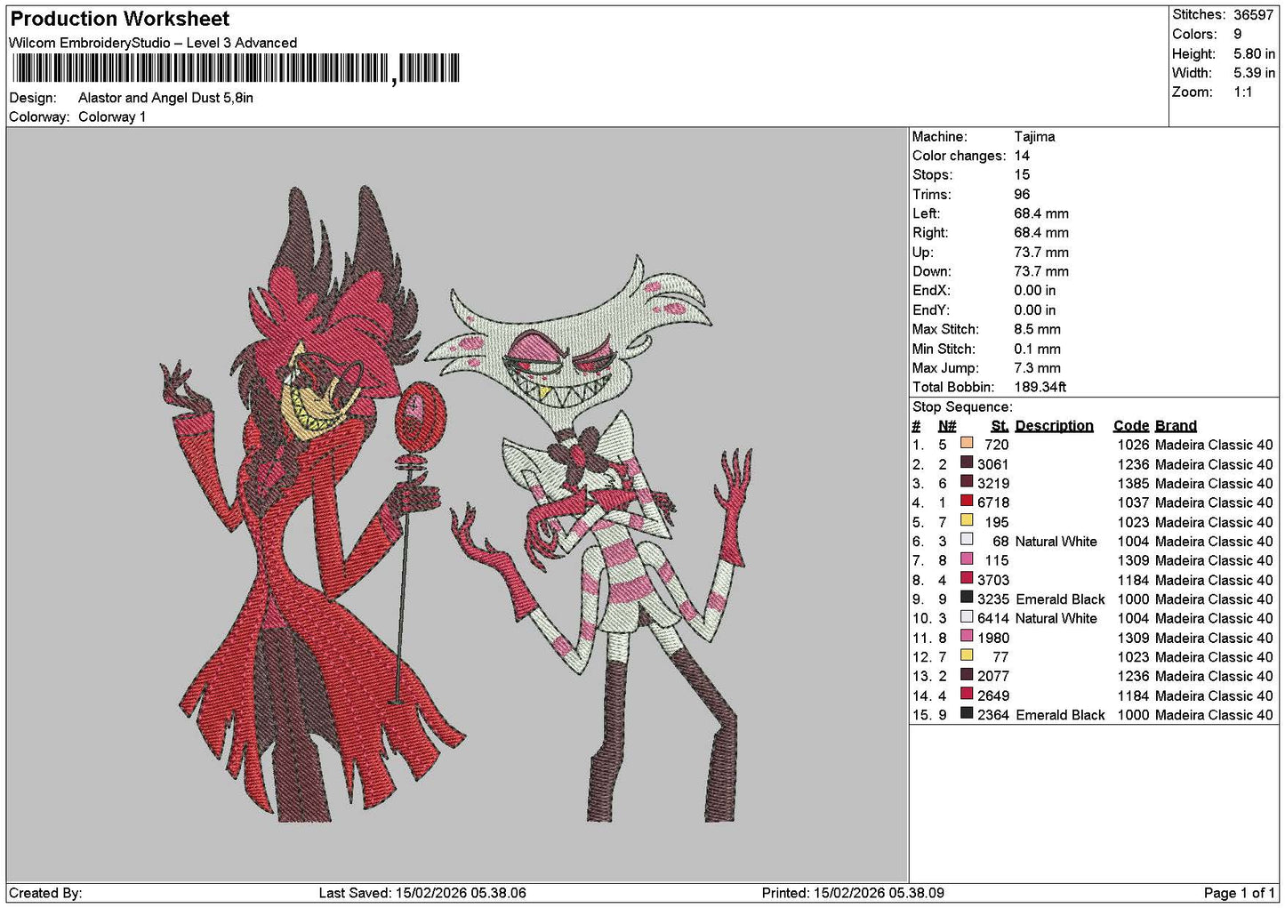The height and width of the screenshot is (908, 1285).
Task: Click the peach swatch for stop 1
Action: pos(967,443)
